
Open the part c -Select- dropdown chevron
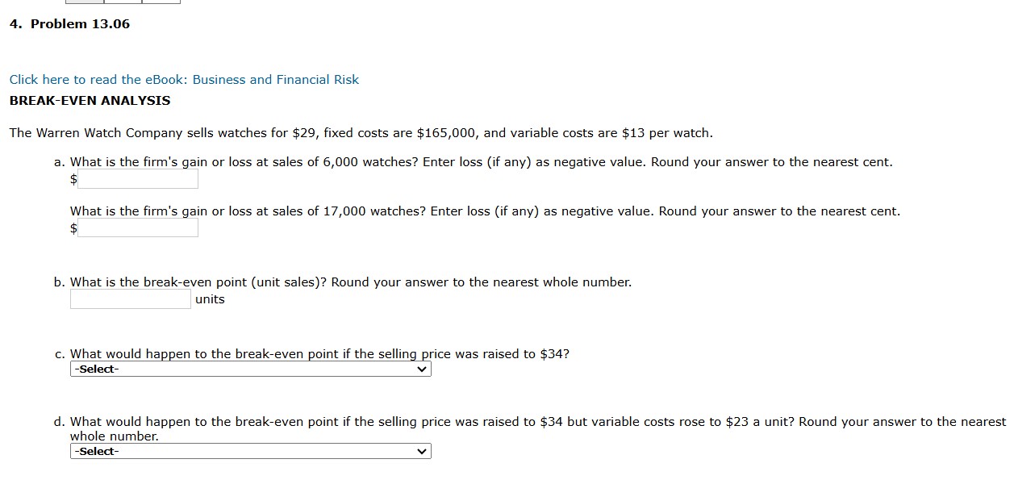click(x=421, y=369)
